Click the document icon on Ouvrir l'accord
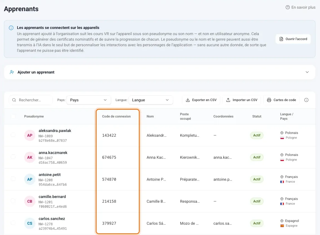The width and height of the screenshot is (320, 235). pos(281,39)
